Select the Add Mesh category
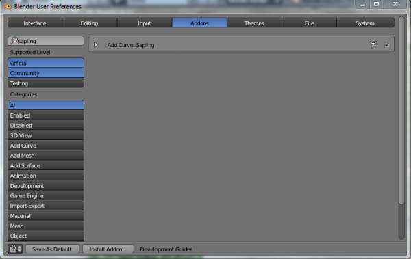This screenshot has height=259, width=411. click(46, 155)
